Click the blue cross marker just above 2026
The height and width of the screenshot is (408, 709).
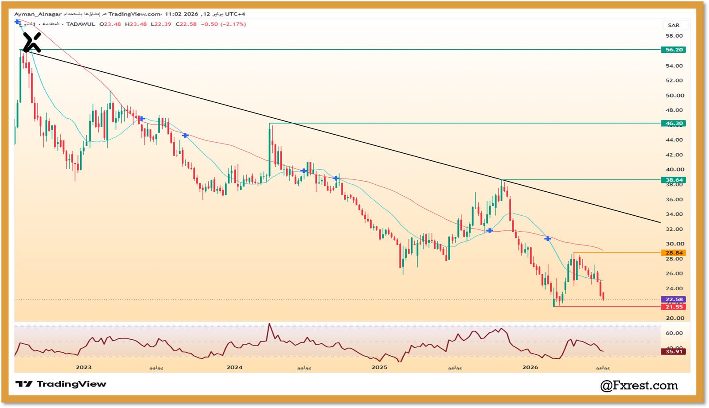coord(489,230)
